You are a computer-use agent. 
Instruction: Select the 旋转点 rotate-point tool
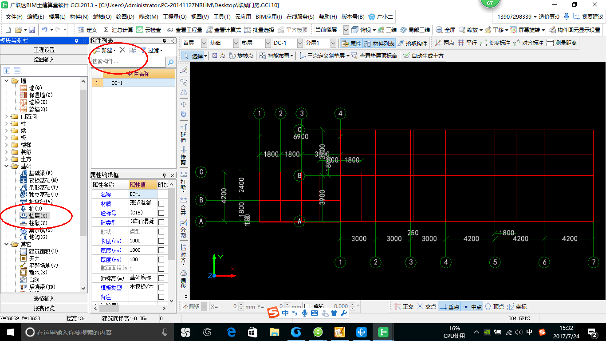(241, 56)
